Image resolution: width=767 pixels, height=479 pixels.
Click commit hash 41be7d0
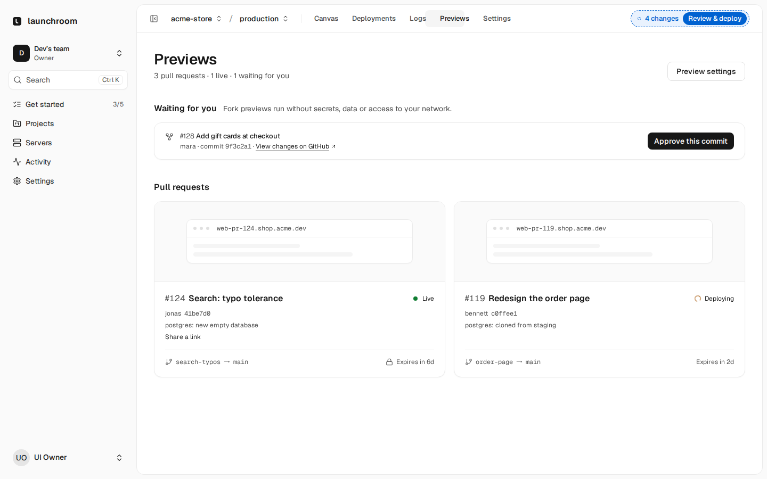point(198,313)
